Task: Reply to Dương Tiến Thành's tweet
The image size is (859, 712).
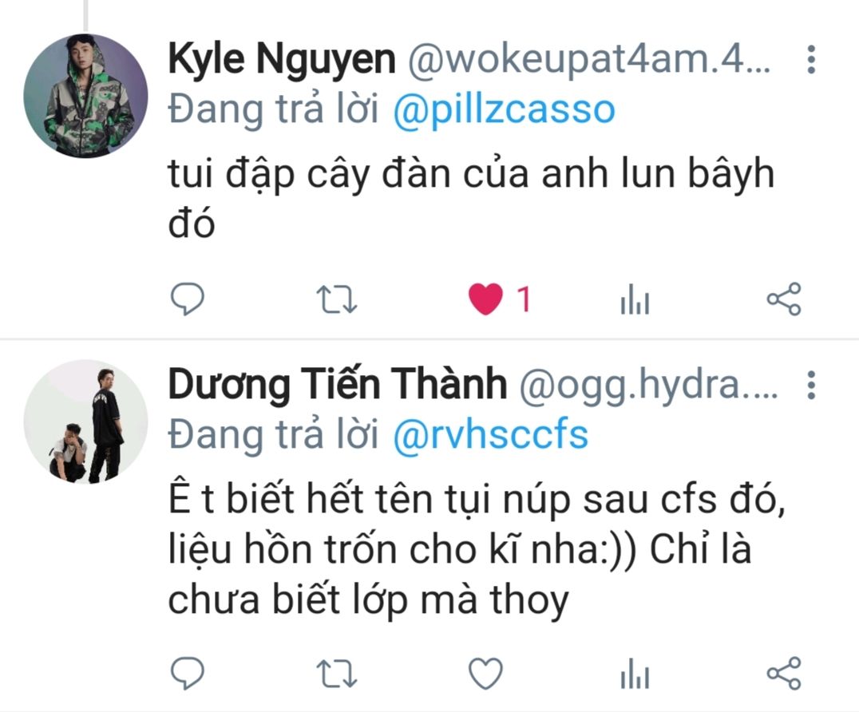Action: (x=188, y=673)
